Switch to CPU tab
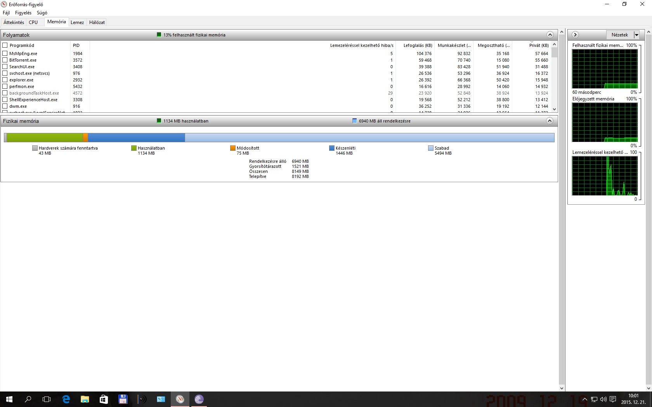652x407 pixels. coord(33,22)
